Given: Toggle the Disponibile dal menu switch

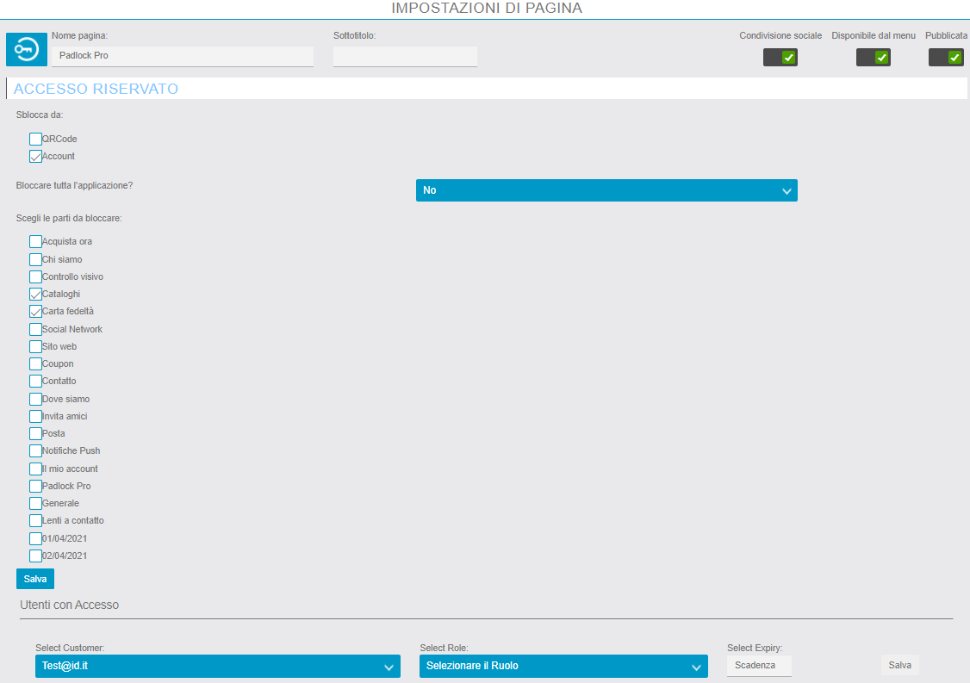Looking at the screenshot, I should point(873,58).
